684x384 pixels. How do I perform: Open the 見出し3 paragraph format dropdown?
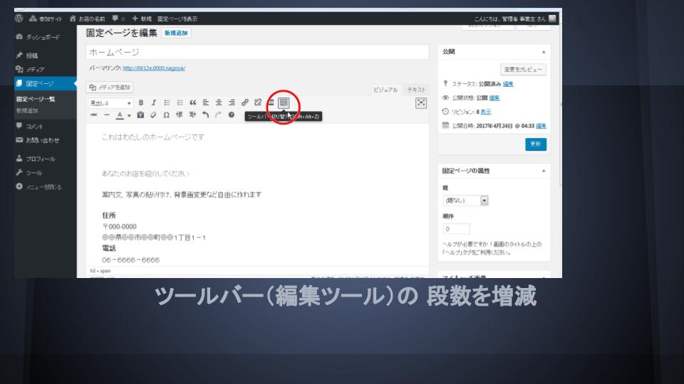click(110, 102)
